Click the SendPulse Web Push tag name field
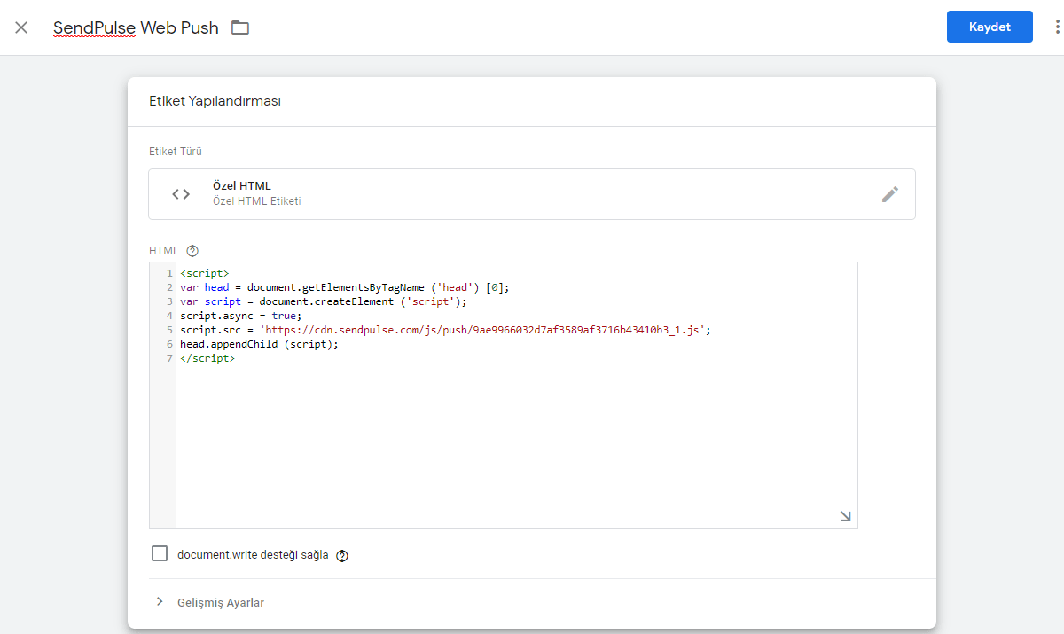 coord(136,27)
